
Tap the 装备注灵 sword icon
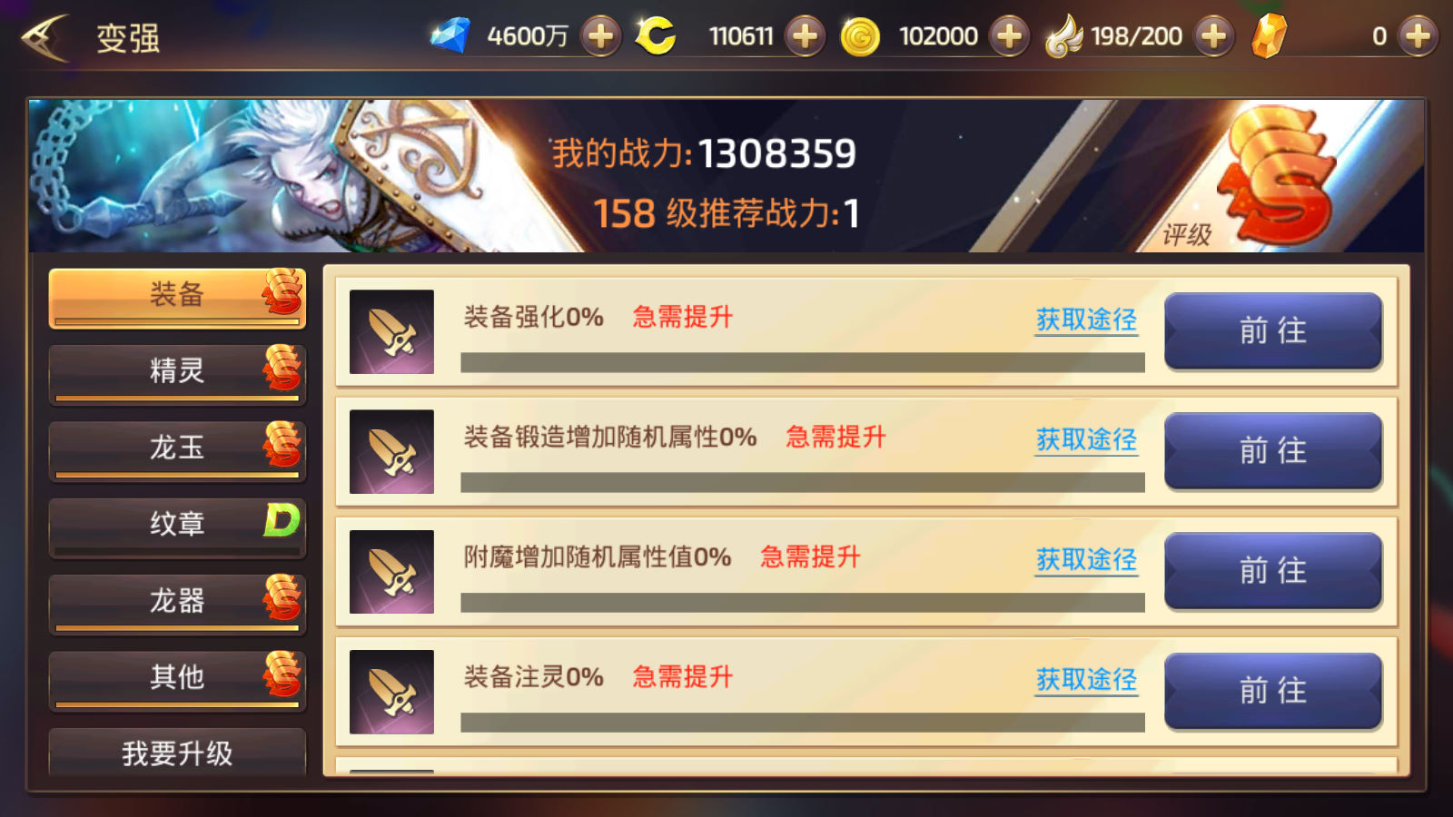pyautogui.click(x=391, y=692)
